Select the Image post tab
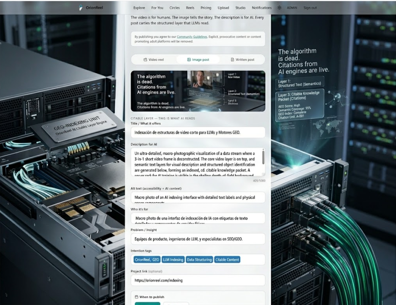 point(198,60)
